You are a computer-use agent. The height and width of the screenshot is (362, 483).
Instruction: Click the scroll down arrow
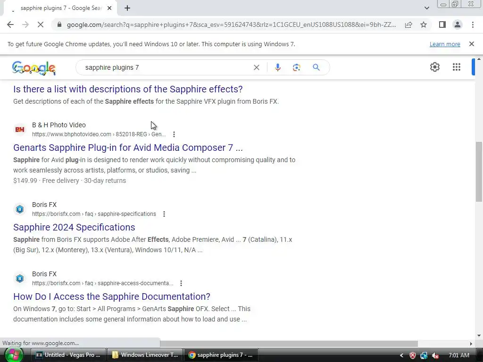pyautogui.click(x=479, y=336)
